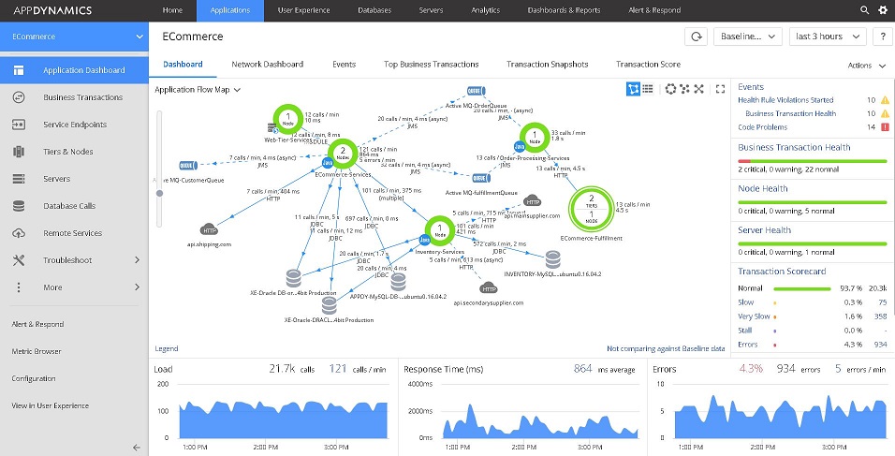Switch to the Network Dashboard tab
This screenshot has height=456, width=895.
(267, 65)
